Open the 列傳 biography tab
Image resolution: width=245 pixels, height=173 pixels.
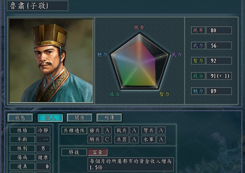pyautogui.click(x=110, y=118)
